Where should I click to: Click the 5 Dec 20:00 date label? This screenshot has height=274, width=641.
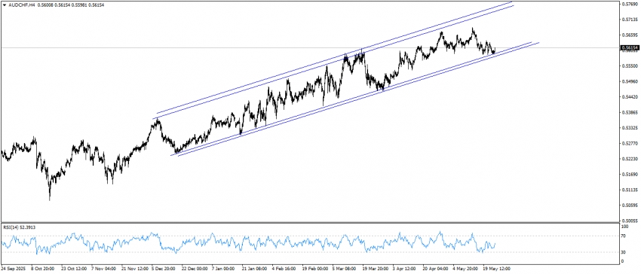164,269
